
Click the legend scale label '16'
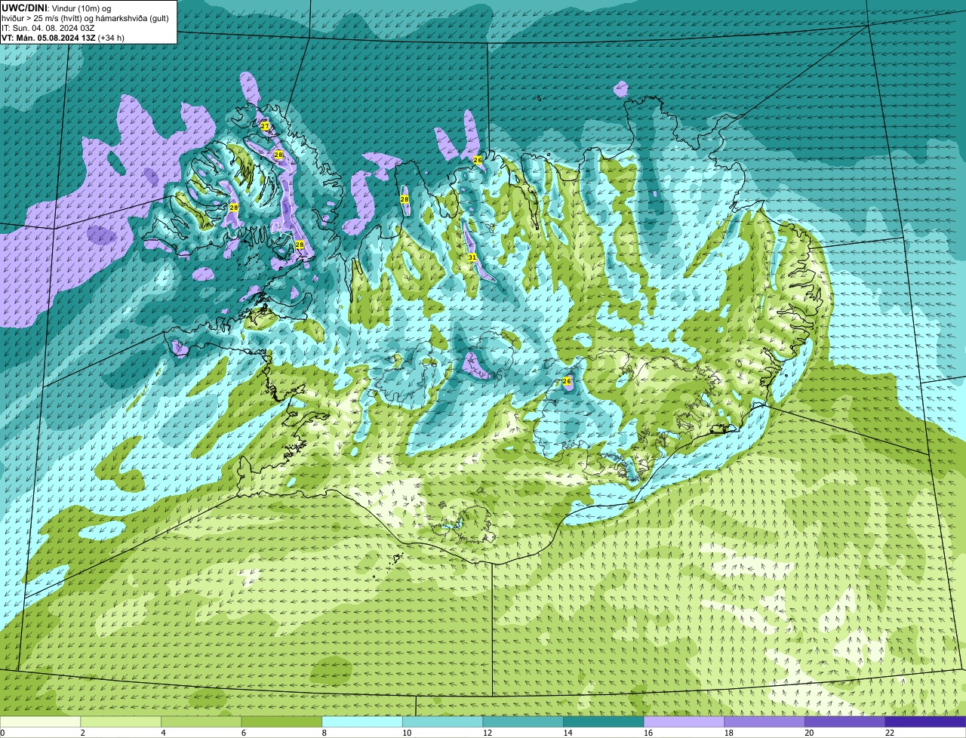(648, 733)
